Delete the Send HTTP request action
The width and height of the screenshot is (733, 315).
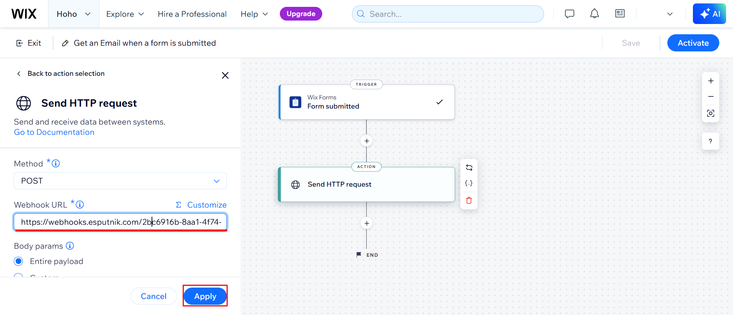pos(469,200)
